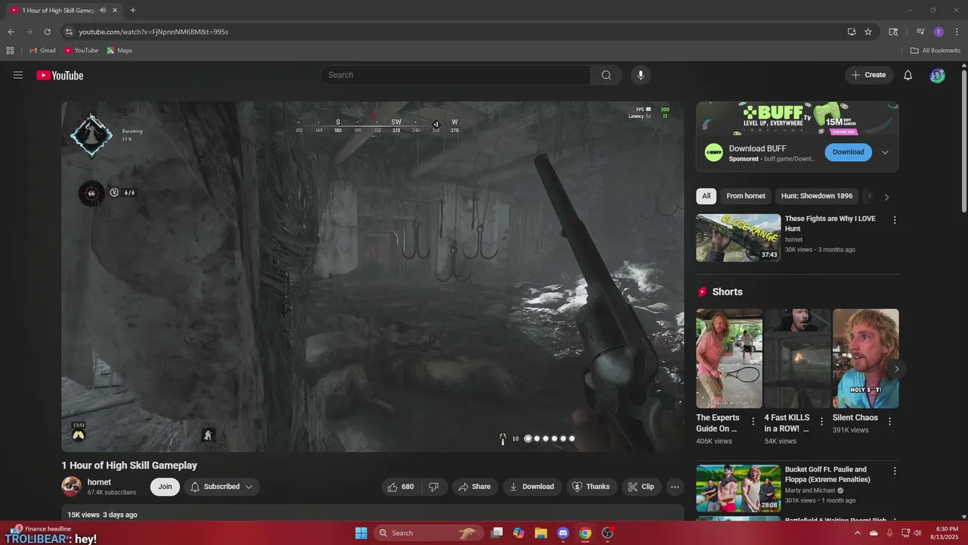Viewport: 968px width, 545px height.
Task: Open The Experts Guide short thumbnail
Action: [x=729, y=358]
